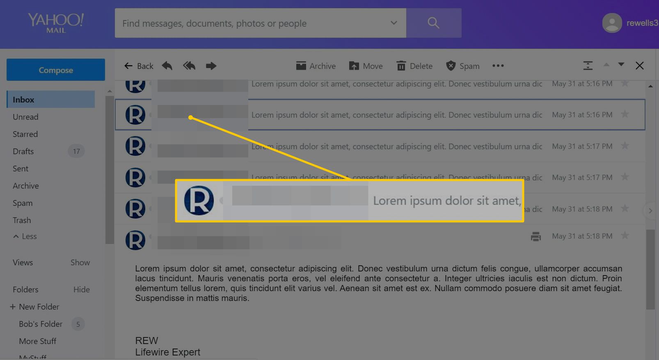Click the Forward arrow icon
Image resolution: width=659 pixels, height=360 pixels.
click(x=211, y=66)
